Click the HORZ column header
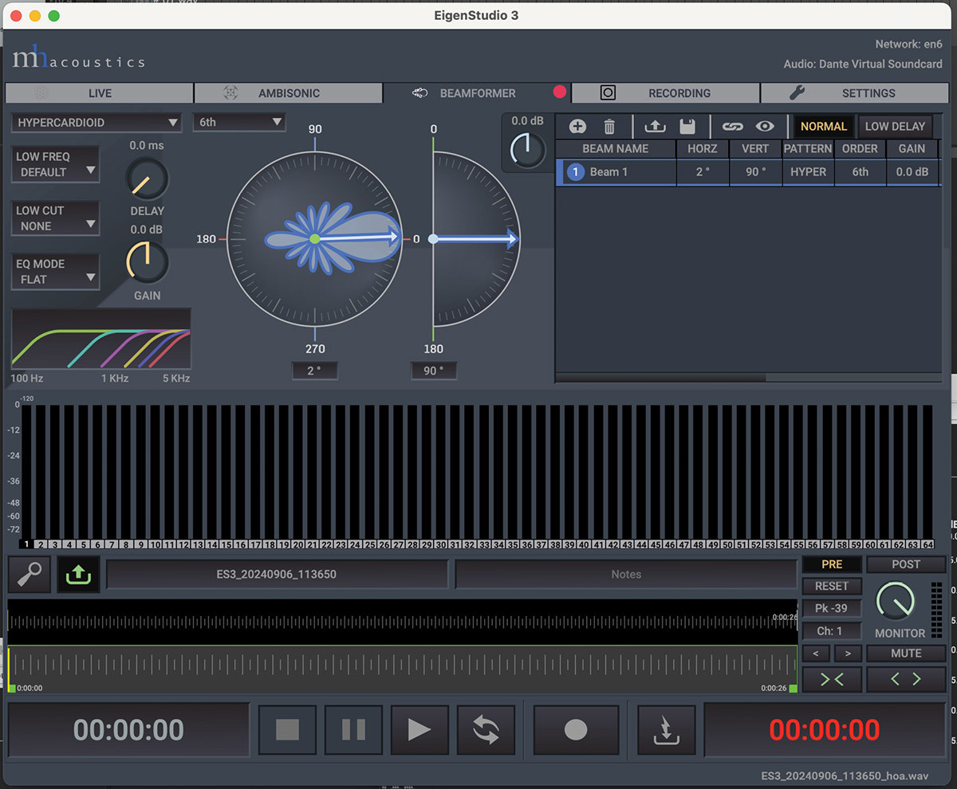This screenshot has width=957, height=789. 703,149
